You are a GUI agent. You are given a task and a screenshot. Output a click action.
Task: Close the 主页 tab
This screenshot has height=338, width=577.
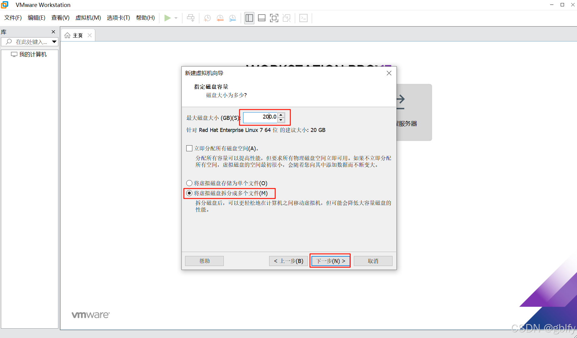tap(90, 35)
